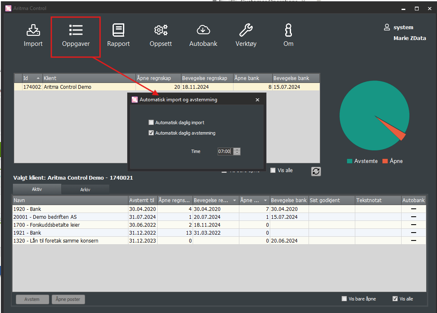437x313 pixels.
Task: Uncheck Automatisk daglig avstemming
Action: pyautogui.click(x=151, y=133)
